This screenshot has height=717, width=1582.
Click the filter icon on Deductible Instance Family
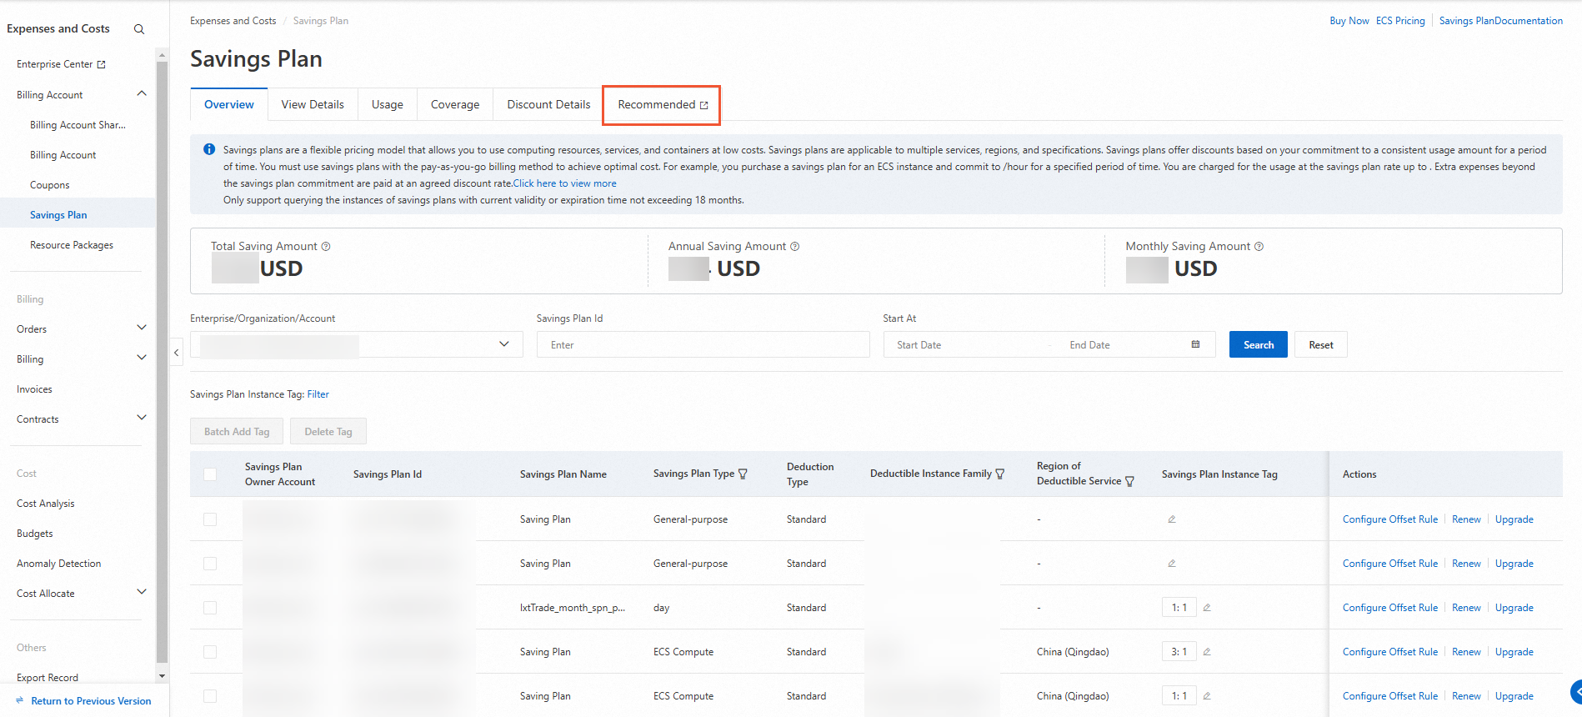point(1000,474)
